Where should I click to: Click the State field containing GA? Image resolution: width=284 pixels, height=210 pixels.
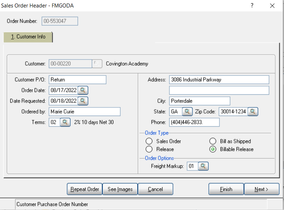tap(176, 111)
